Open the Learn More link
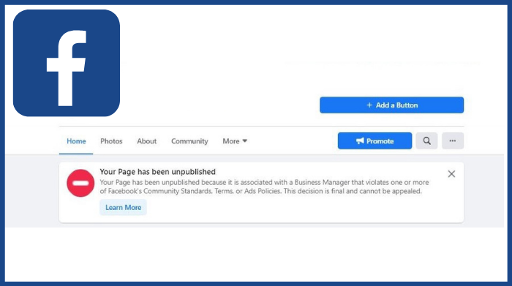Screen dimensions: 512x286 [x=123, y=207]
